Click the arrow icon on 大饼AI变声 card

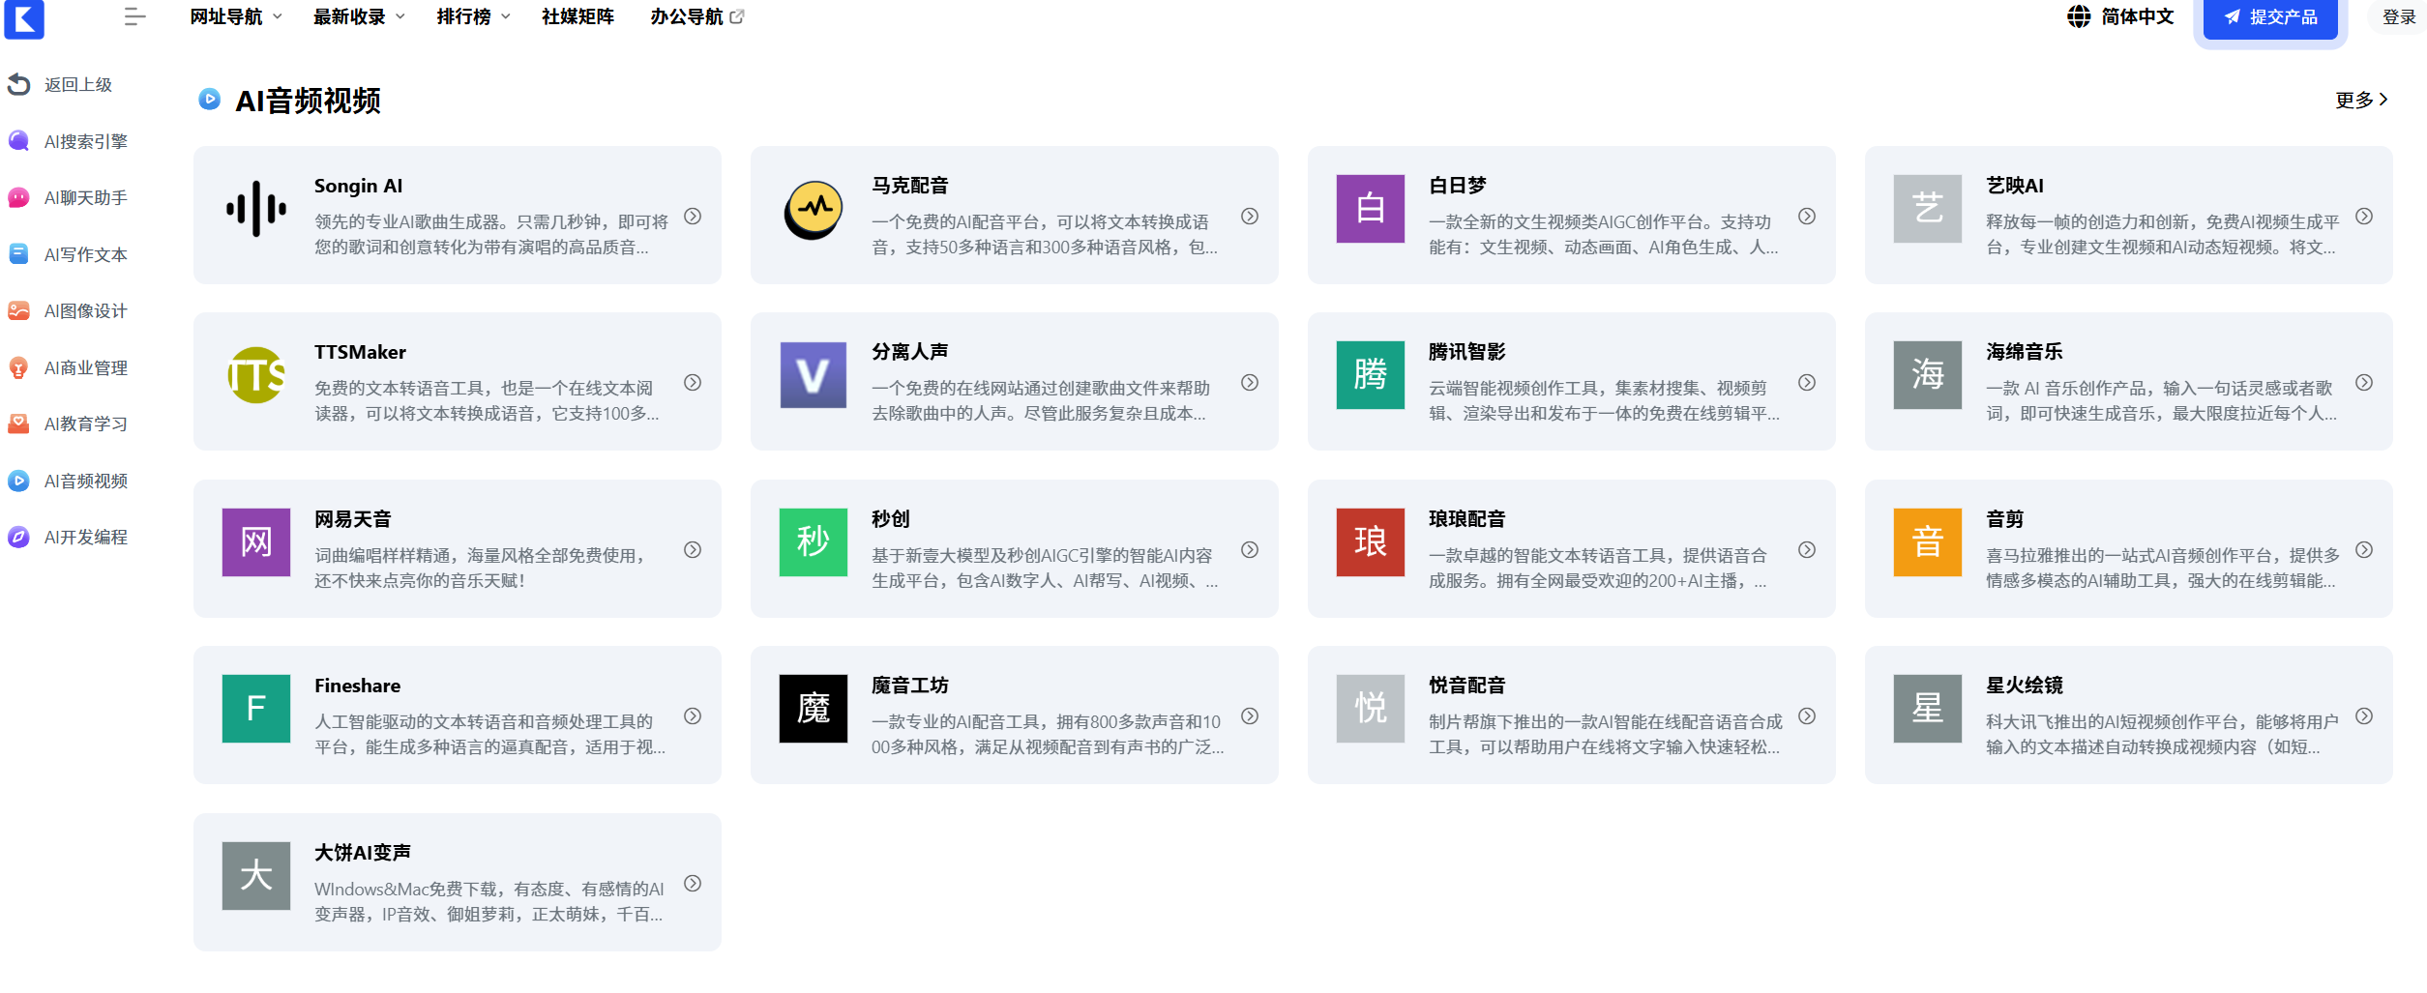click(693, 884)
